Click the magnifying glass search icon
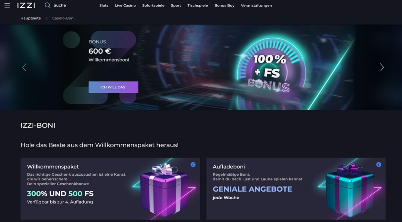Image resolution: width=402 pixels, height=222 pixels. [x=47, y=5]
